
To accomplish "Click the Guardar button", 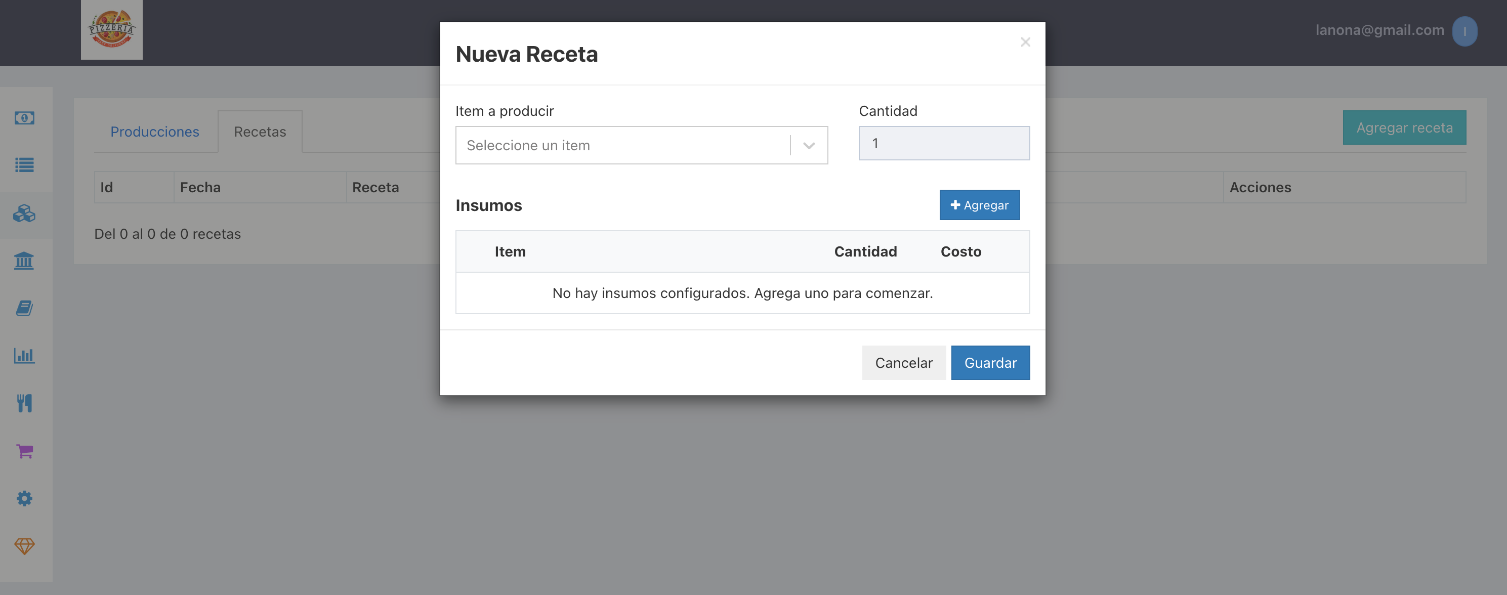I will coord(990,363).
